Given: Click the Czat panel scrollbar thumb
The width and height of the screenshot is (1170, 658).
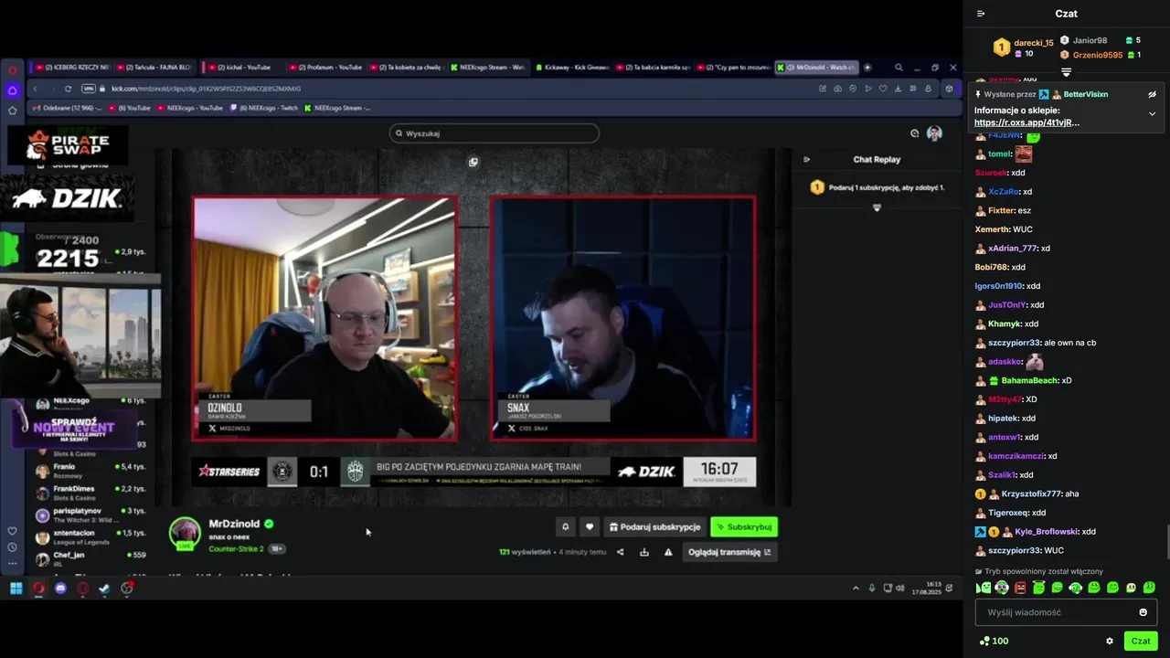Looking at the screenshot, I should coord(1166,543).
